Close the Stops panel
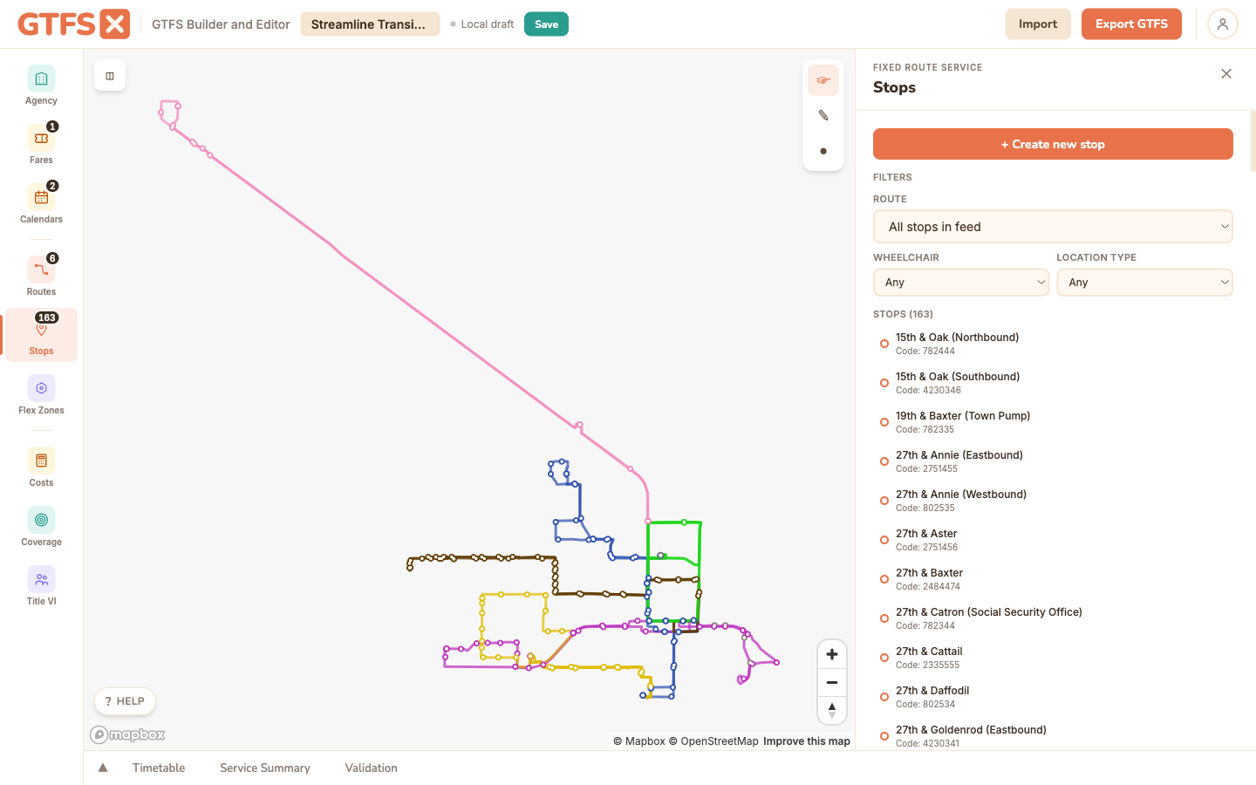The height and width of the screenshot is (785, 1256). (x=1226, y=74)
